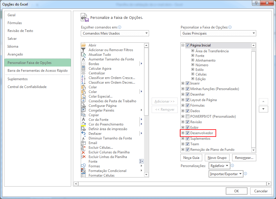This screenshot has width=276, height=199.
Task: Toggle the Suplementos checkbox in ribbon tabs list
Action: click(x=187, y=139)
